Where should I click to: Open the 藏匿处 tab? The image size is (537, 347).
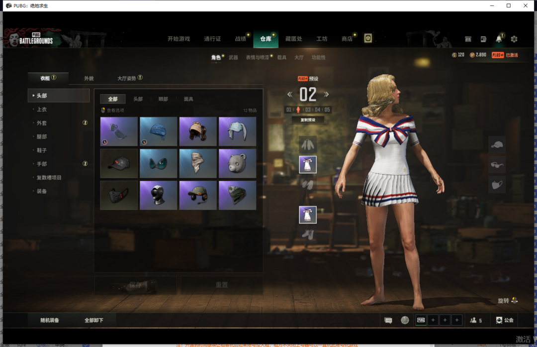[294, 39]
